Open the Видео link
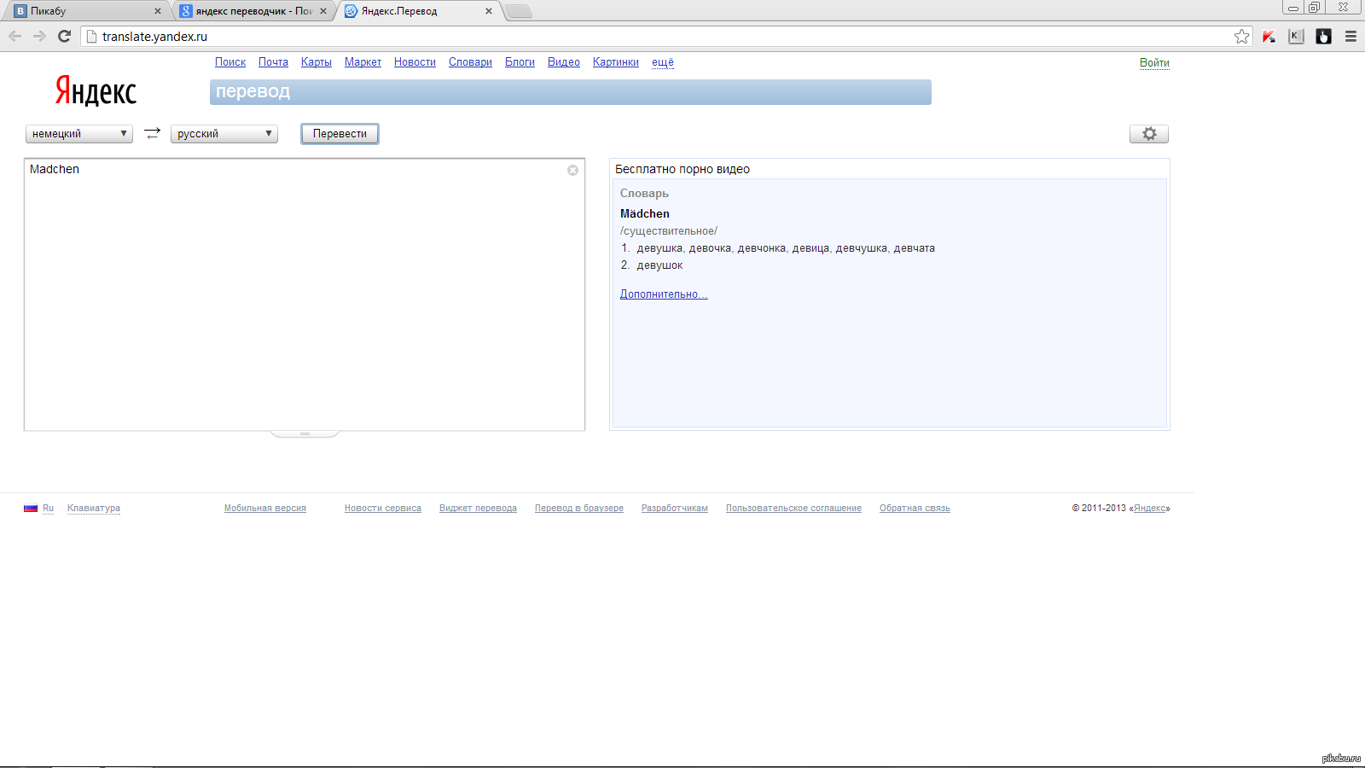Image resolution: width=1365 pixels, height=768 pixels. tap(564, 62)
